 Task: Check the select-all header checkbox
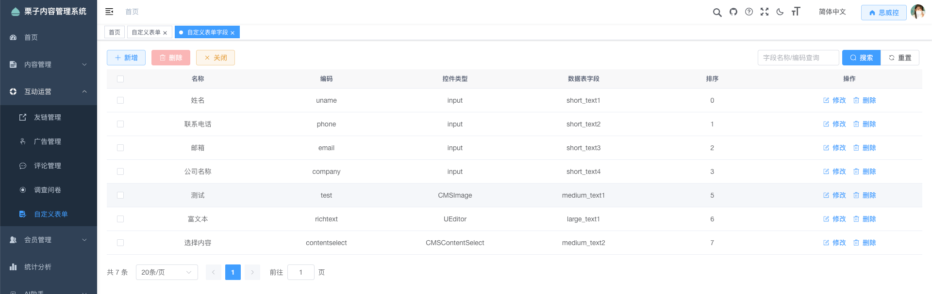[x=120, y=79]
